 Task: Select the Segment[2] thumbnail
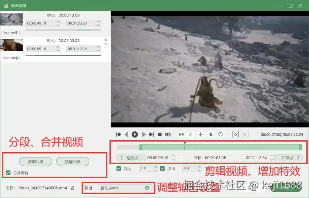11,45
